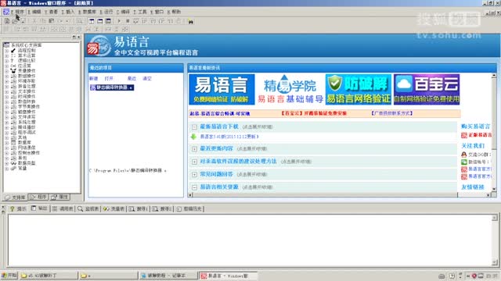Expand the 数组操作 tree node
This screenshot has height=281, width=501.
pyautogui.click(x=7, y=76)
